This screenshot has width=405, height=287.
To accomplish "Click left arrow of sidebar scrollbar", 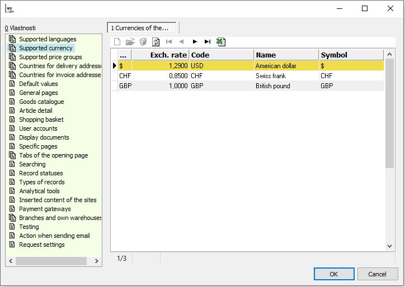I will pyautogui.click(x=11, y=261).
